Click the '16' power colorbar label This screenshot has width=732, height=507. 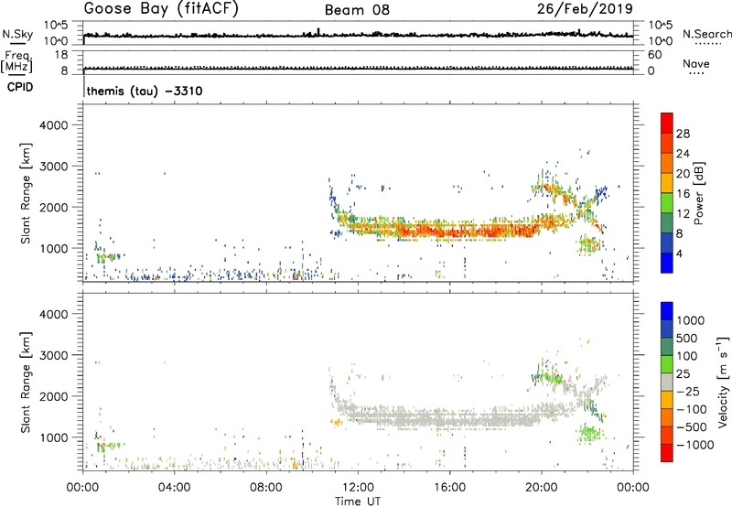click(683, 194)
